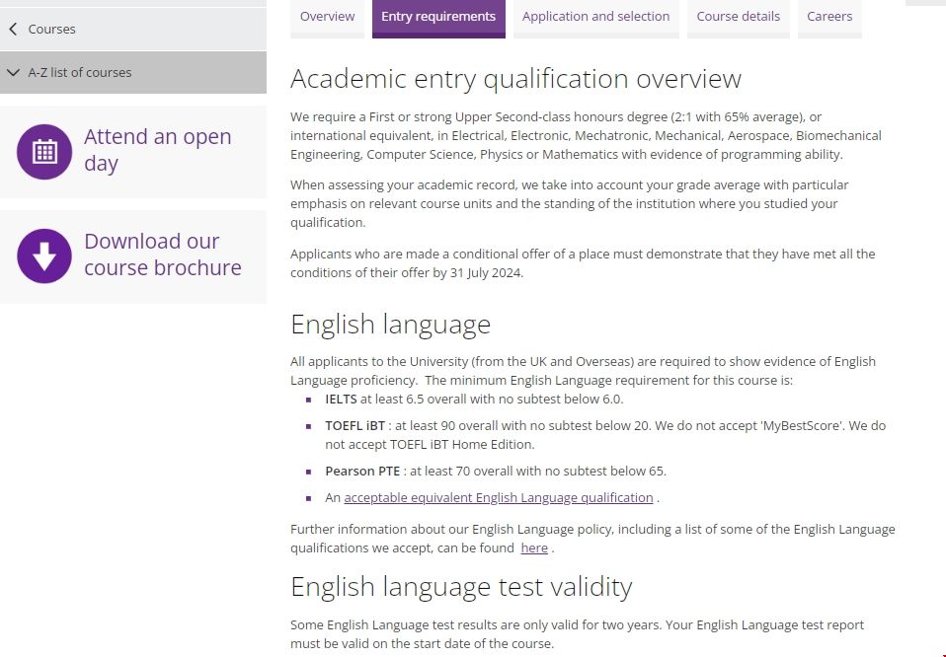Click the English language test validity heading
This screenshot has height=657, width=946.
460,586
